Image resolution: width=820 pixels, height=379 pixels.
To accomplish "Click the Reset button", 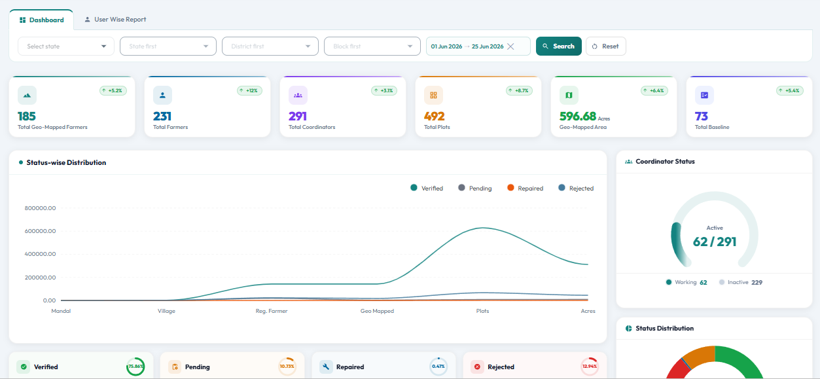I will click(x=606, y=46).
